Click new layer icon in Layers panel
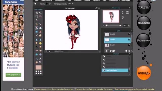The width and height of the screenshot is (162, 91). tap(126, 51)
